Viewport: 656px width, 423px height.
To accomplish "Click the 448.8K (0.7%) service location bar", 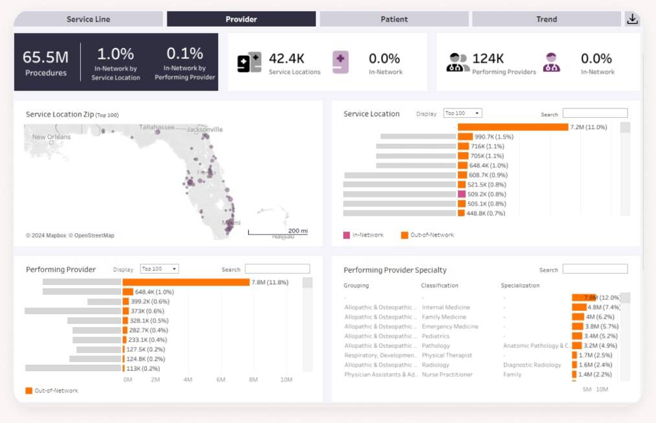I will point(461,213).
